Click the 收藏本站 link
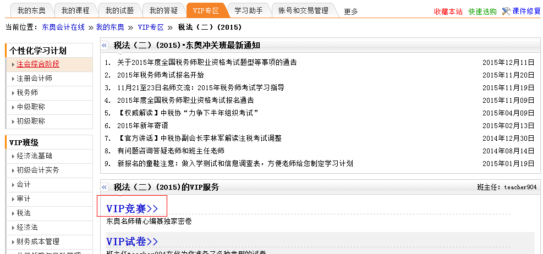This screenshot has width=543, height=254. click(448, 11)
